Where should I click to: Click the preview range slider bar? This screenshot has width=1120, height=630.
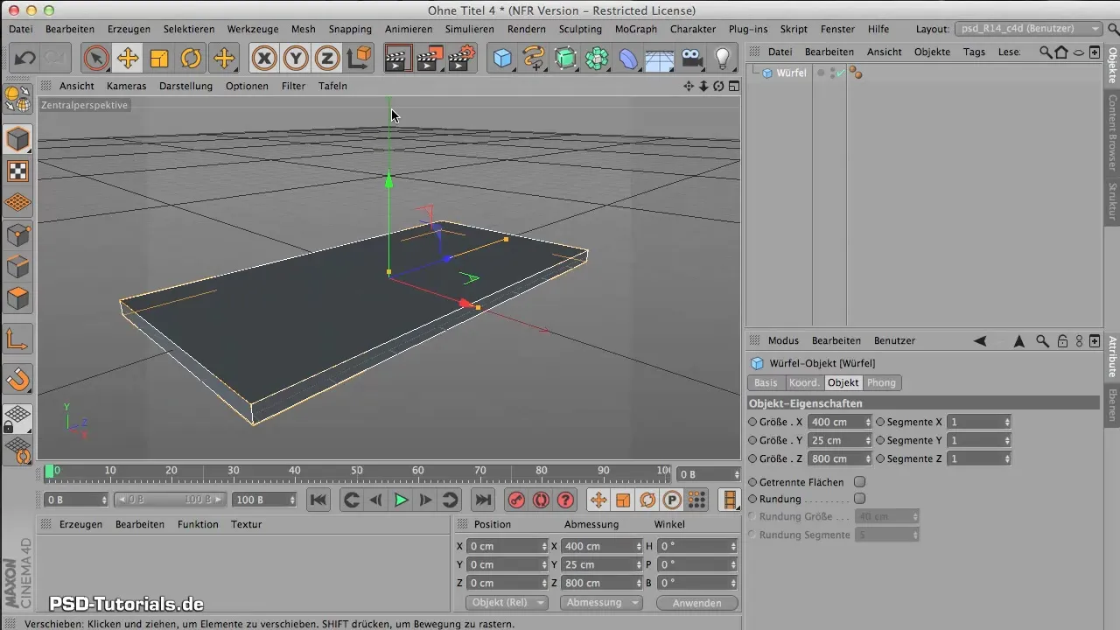[x=169, y=500]
